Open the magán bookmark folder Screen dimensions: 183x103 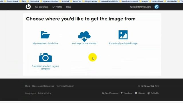tap(144, 1)
